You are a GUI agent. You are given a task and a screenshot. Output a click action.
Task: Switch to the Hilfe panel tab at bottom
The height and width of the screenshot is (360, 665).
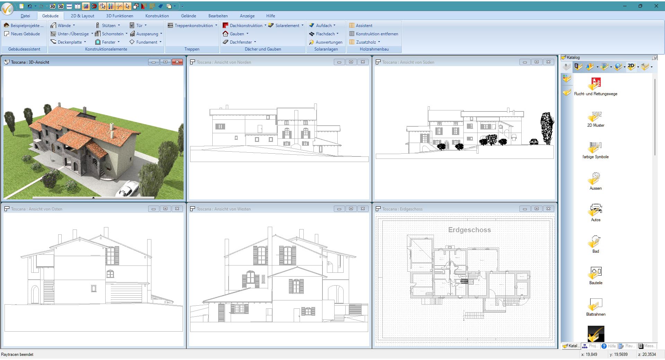[x=609, y=346]
